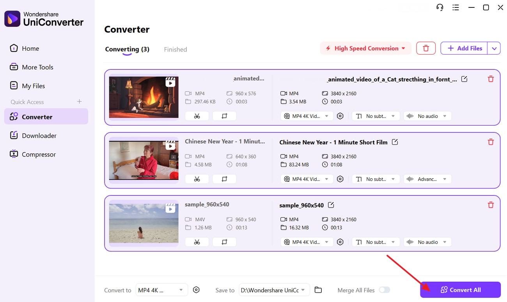Trim the sample_960x540 video
This screenshot has height=302, width=507.
click(197, 242)
